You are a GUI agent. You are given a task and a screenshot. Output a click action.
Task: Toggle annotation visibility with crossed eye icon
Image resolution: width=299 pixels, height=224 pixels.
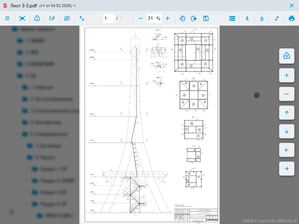[67, 18]
